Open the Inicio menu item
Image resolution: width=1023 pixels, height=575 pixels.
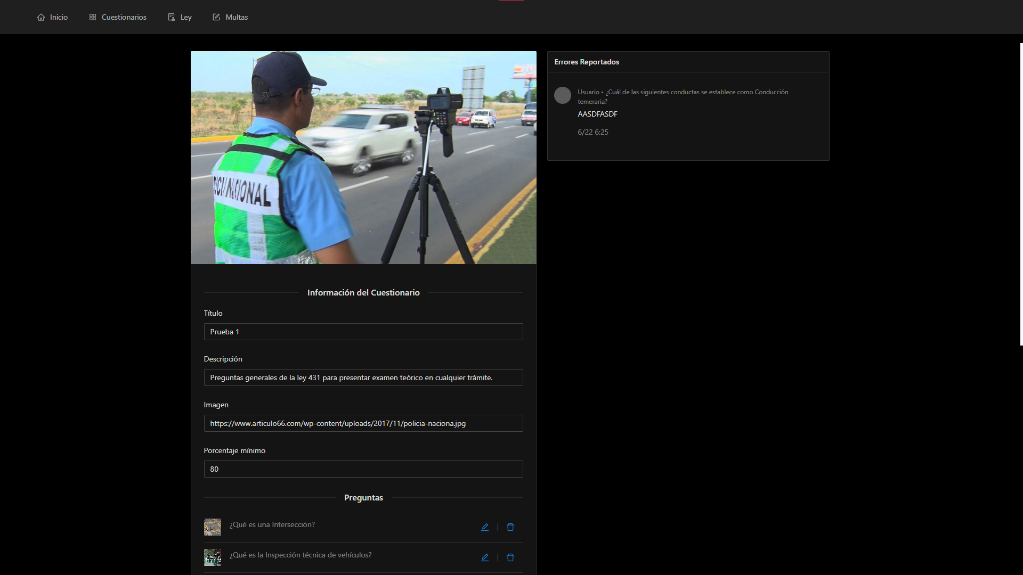pos(59,17)
